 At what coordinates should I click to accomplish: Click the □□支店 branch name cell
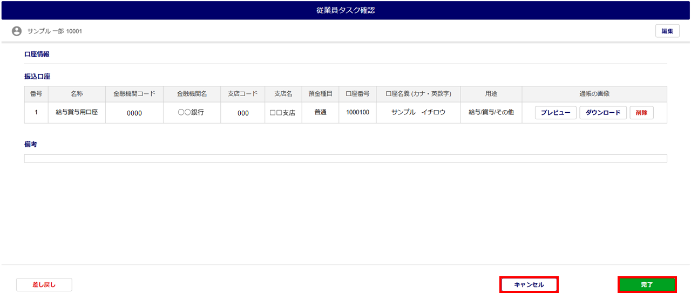[283, 113]
